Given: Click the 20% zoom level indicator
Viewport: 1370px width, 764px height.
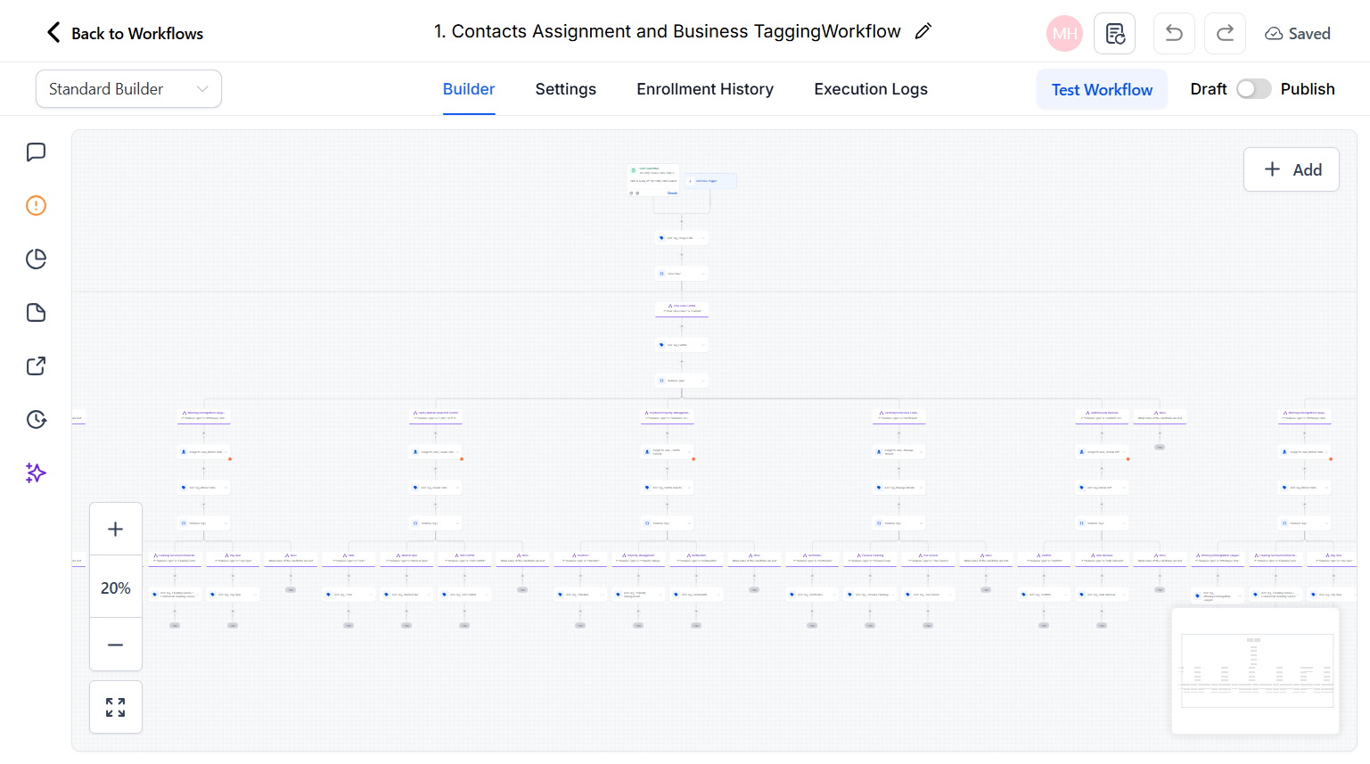Looking at the screenshot, I should (x=116, y=587).
